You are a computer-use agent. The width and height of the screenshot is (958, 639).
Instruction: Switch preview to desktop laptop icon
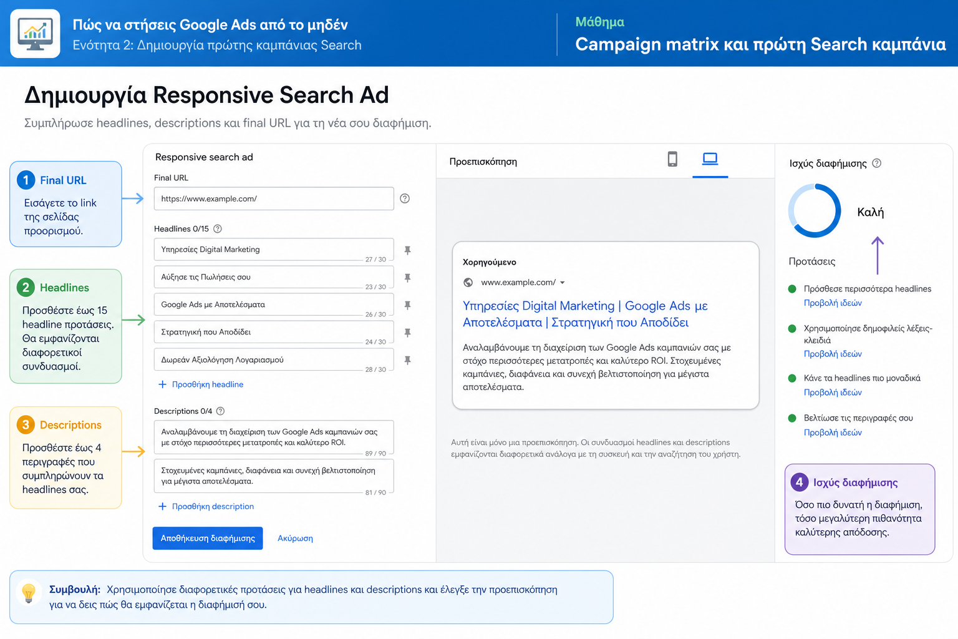coord(710,159)
